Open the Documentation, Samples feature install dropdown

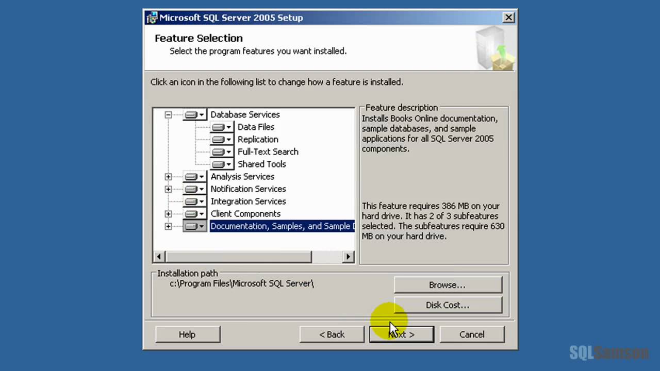point(195,226)
